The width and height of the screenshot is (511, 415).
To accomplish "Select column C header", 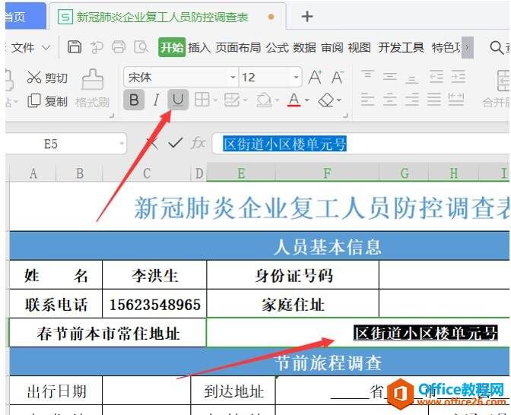I will click(x=146, y=173).
